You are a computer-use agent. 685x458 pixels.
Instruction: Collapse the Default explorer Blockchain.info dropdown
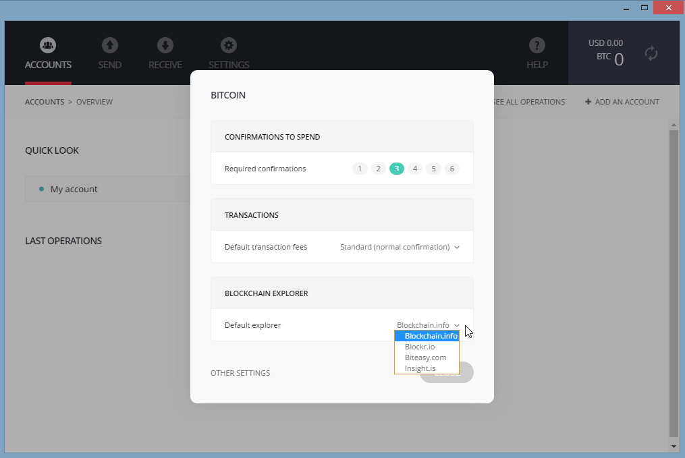(428, 325)
